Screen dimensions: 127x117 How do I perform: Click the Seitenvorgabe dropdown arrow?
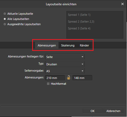tap(82, 71)
